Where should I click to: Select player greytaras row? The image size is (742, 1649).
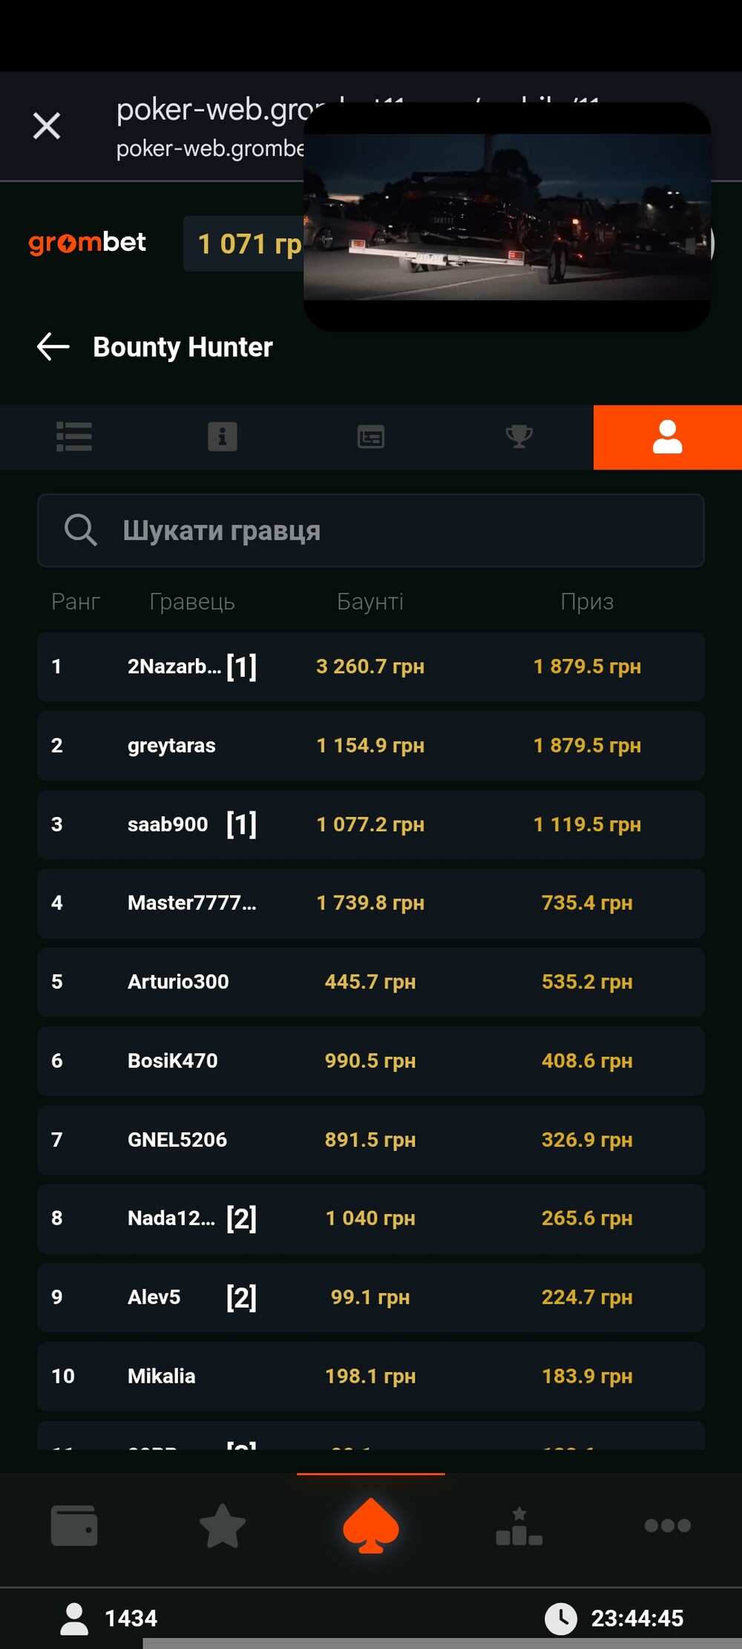point(371,746)
